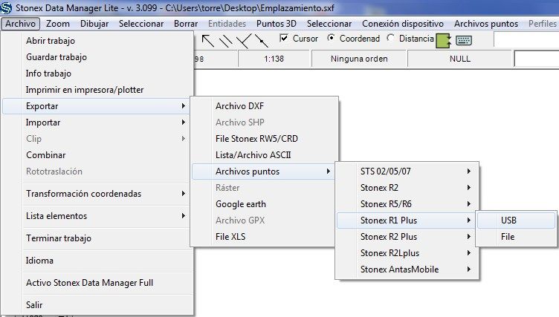
Task: Click the NULL status field
Action: coord(460,59)
